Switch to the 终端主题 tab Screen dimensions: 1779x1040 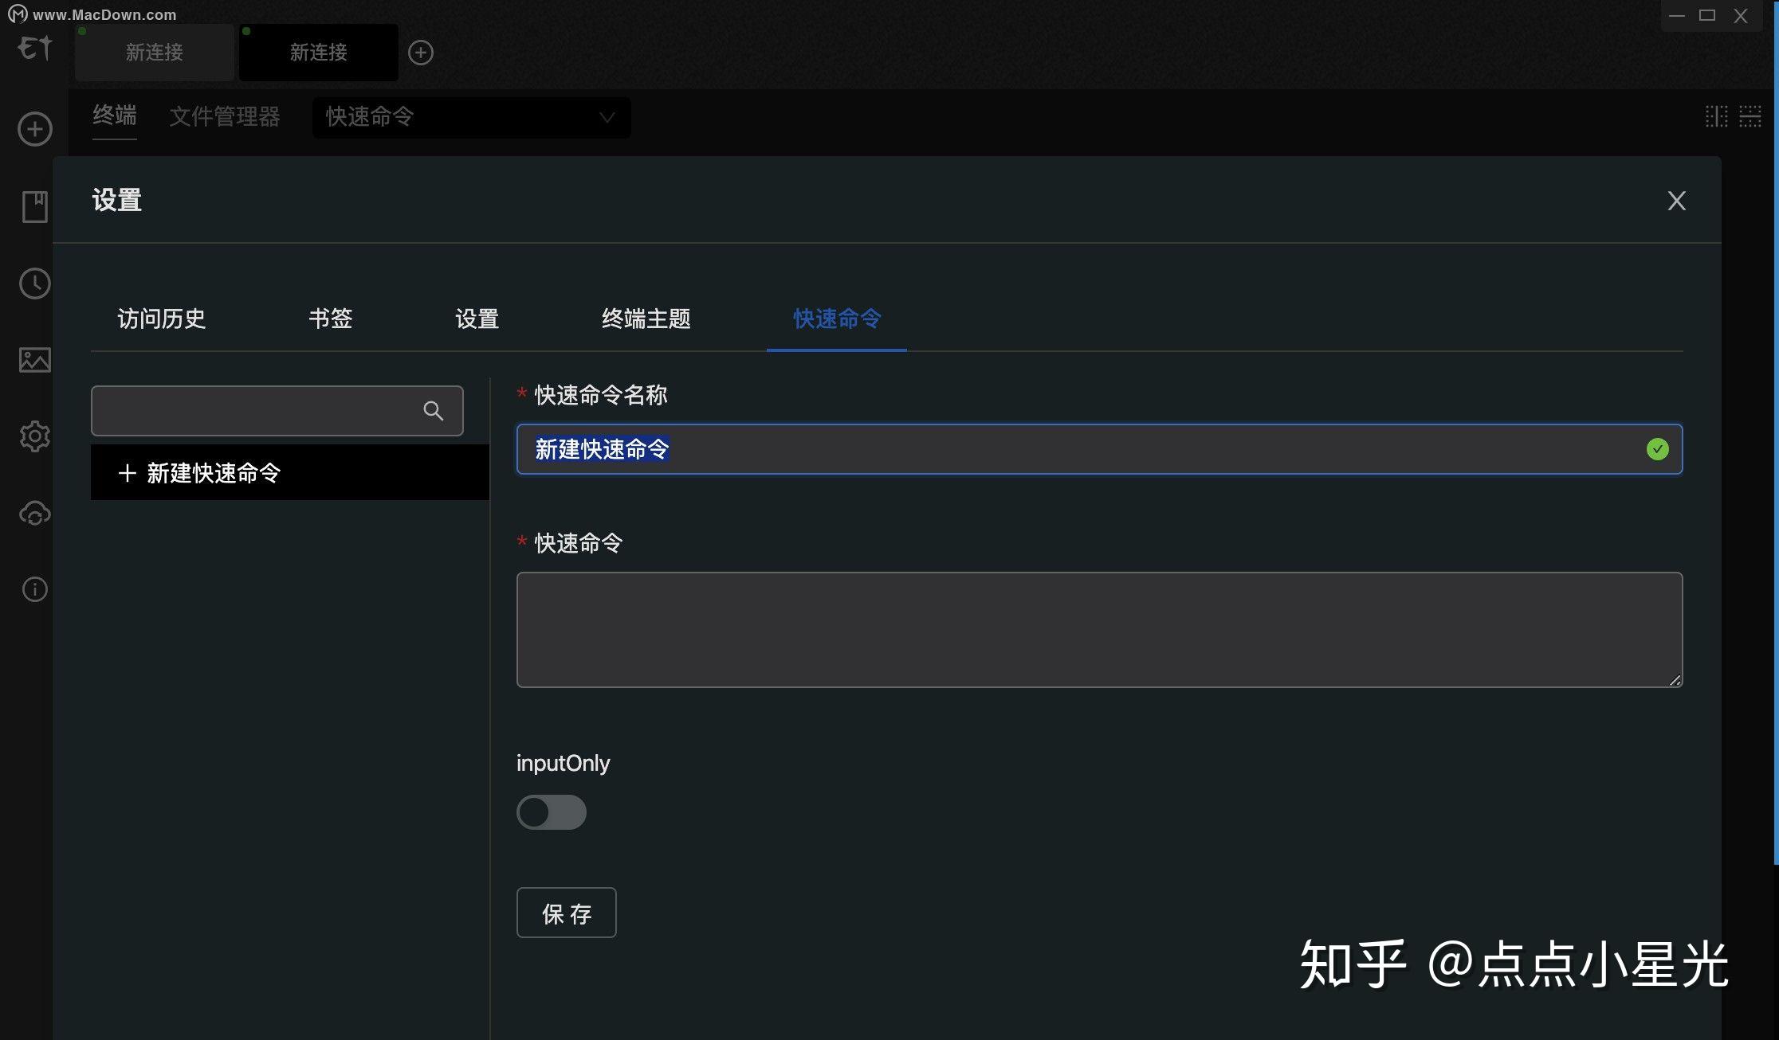[x=646, y=319]
